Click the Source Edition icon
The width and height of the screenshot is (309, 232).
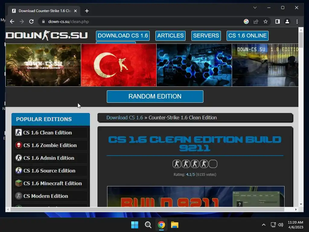18,170
